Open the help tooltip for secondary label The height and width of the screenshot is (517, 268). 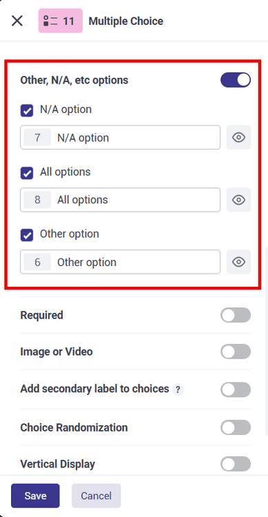point(178,389)
